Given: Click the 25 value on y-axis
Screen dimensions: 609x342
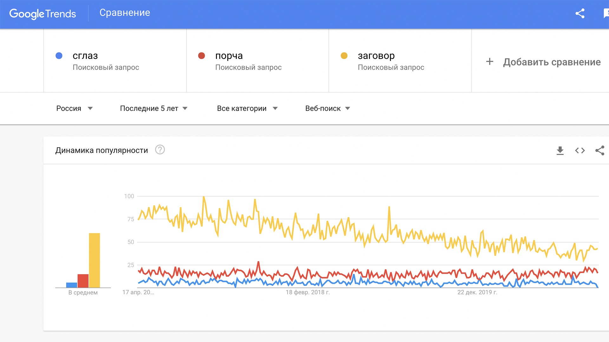Looking at the screenshot, I should (x=131, y=265).
